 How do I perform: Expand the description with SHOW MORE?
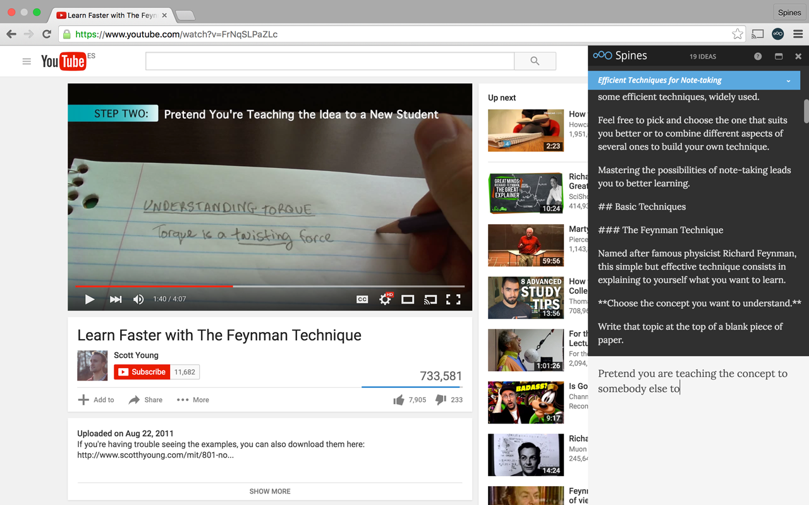pos(270,491)
